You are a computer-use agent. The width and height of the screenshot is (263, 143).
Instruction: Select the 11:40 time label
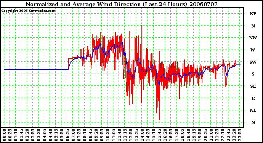click(x=119, y=135)
